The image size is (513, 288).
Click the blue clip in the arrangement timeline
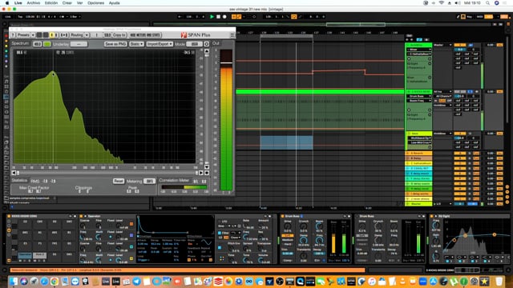286,142
